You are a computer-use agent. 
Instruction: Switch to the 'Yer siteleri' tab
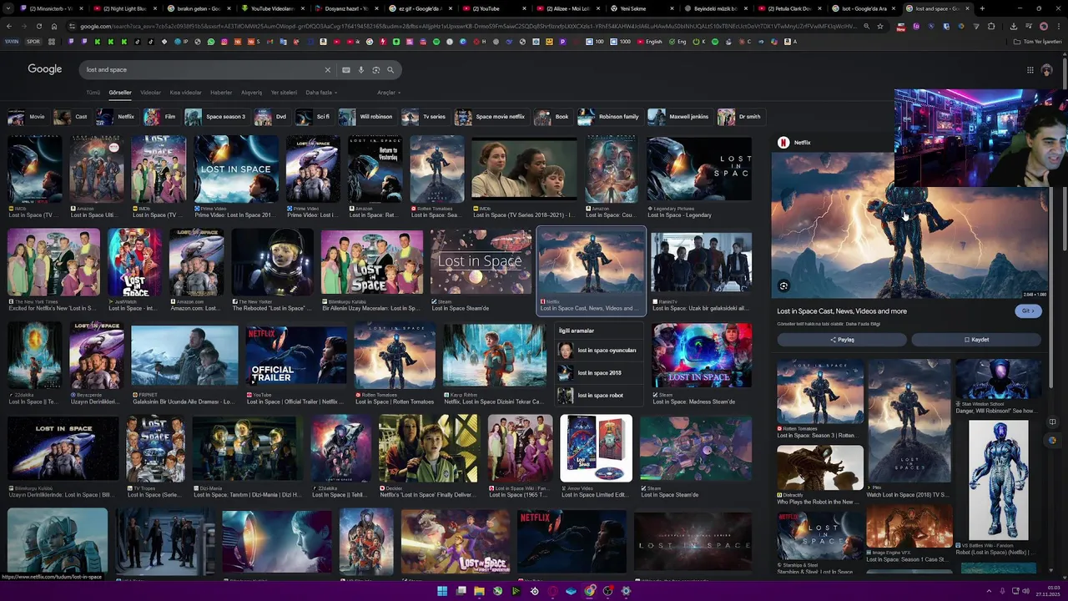pyautogui.click(x=284, y=93)
